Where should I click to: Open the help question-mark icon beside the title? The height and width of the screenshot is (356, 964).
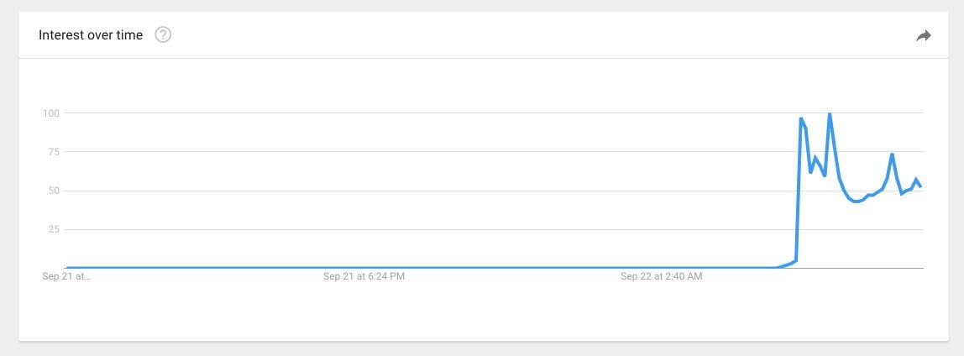point(163,35)
